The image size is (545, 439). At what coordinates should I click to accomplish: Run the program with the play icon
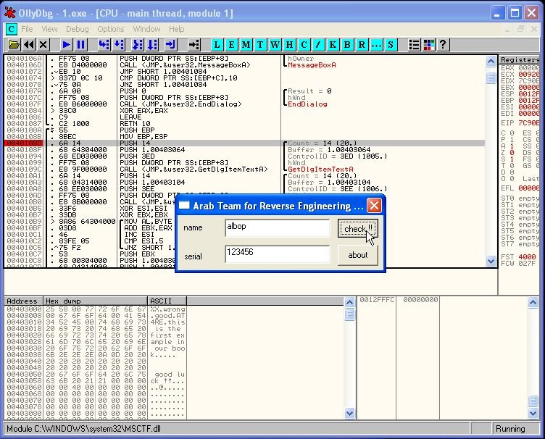click(x=66, y=44)
